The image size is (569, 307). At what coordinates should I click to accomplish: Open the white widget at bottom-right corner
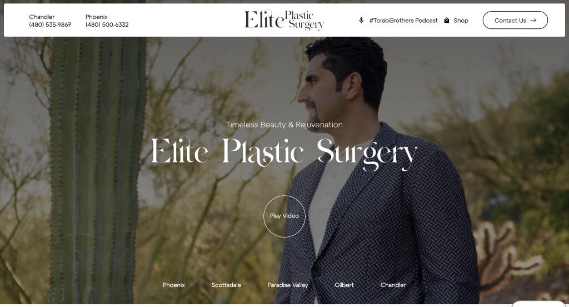(x=539, y=304)
